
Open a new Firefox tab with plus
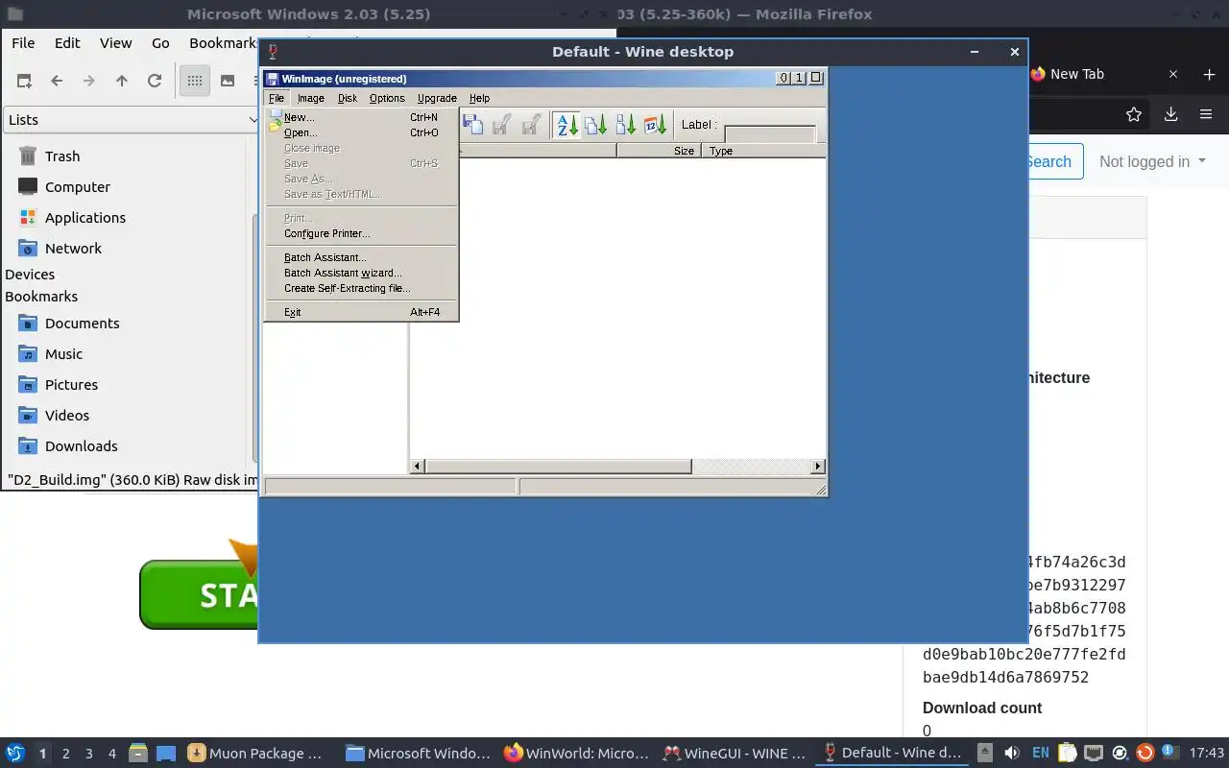coord(1209,74)
